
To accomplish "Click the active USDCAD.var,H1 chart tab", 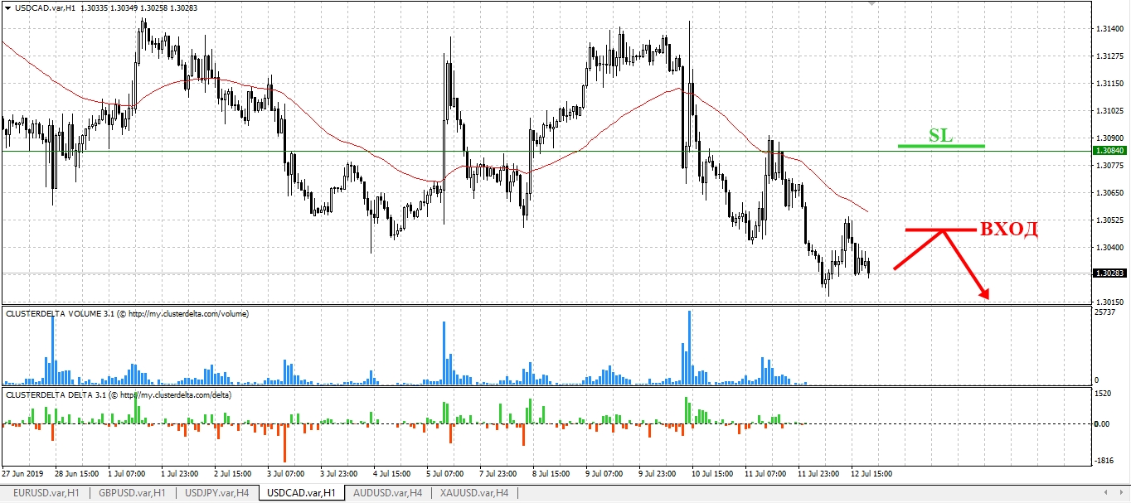I will click(x=302, y=493).
